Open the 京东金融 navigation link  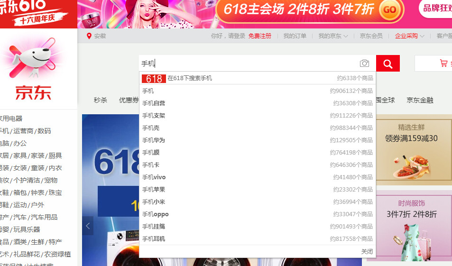coord(420,100)
